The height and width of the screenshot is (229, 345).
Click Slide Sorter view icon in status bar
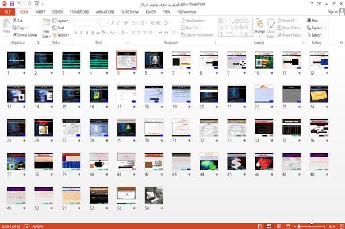(269, 226)
